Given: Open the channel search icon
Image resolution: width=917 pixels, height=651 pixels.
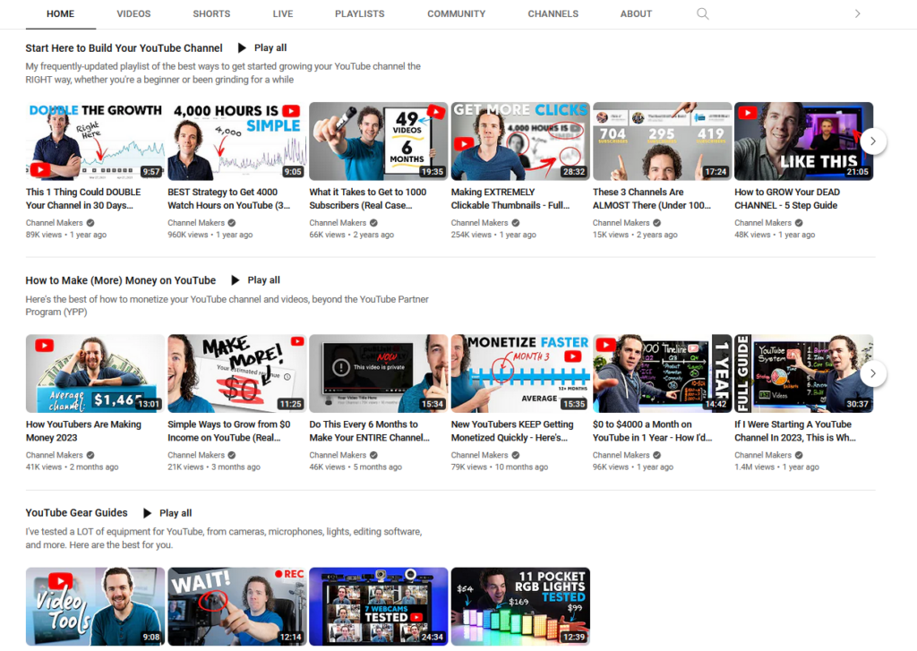Looking at the screenshot, I should tap(702, 13).
